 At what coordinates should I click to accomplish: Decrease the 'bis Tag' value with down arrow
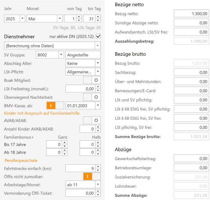click(x=98, y=21)
